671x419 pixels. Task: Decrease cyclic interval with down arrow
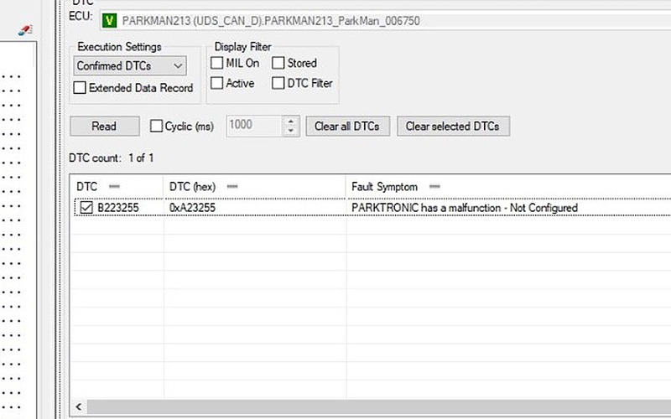pos(291,131)
